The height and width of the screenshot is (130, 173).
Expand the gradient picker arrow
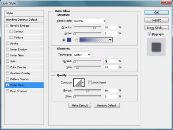click(110, 40)
